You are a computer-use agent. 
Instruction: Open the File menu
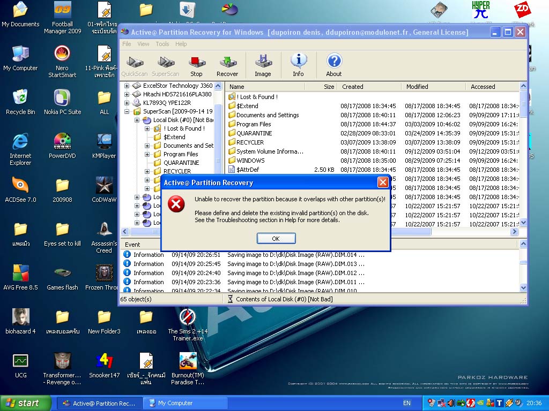(x=127, y=44)
